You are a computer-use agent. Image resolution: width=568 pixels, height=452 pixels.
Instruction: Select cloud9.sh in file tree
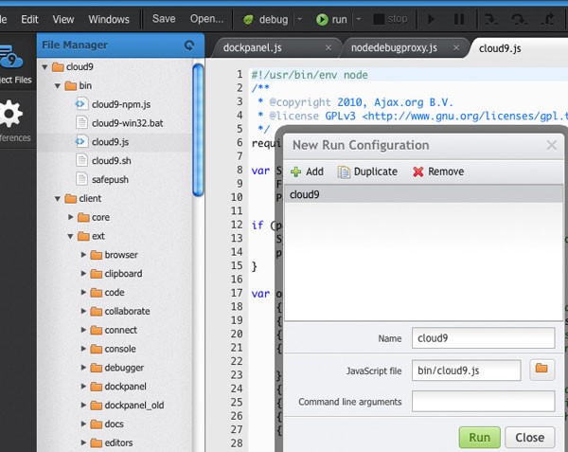[111, 161]
